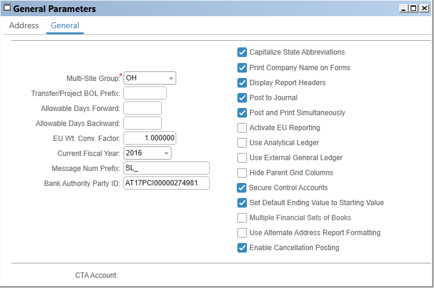This screenshot has width=434, height=288.
Task: Open the Multi-Site Group dropdown
Action: pyautogui.click(x=171, y=79)
